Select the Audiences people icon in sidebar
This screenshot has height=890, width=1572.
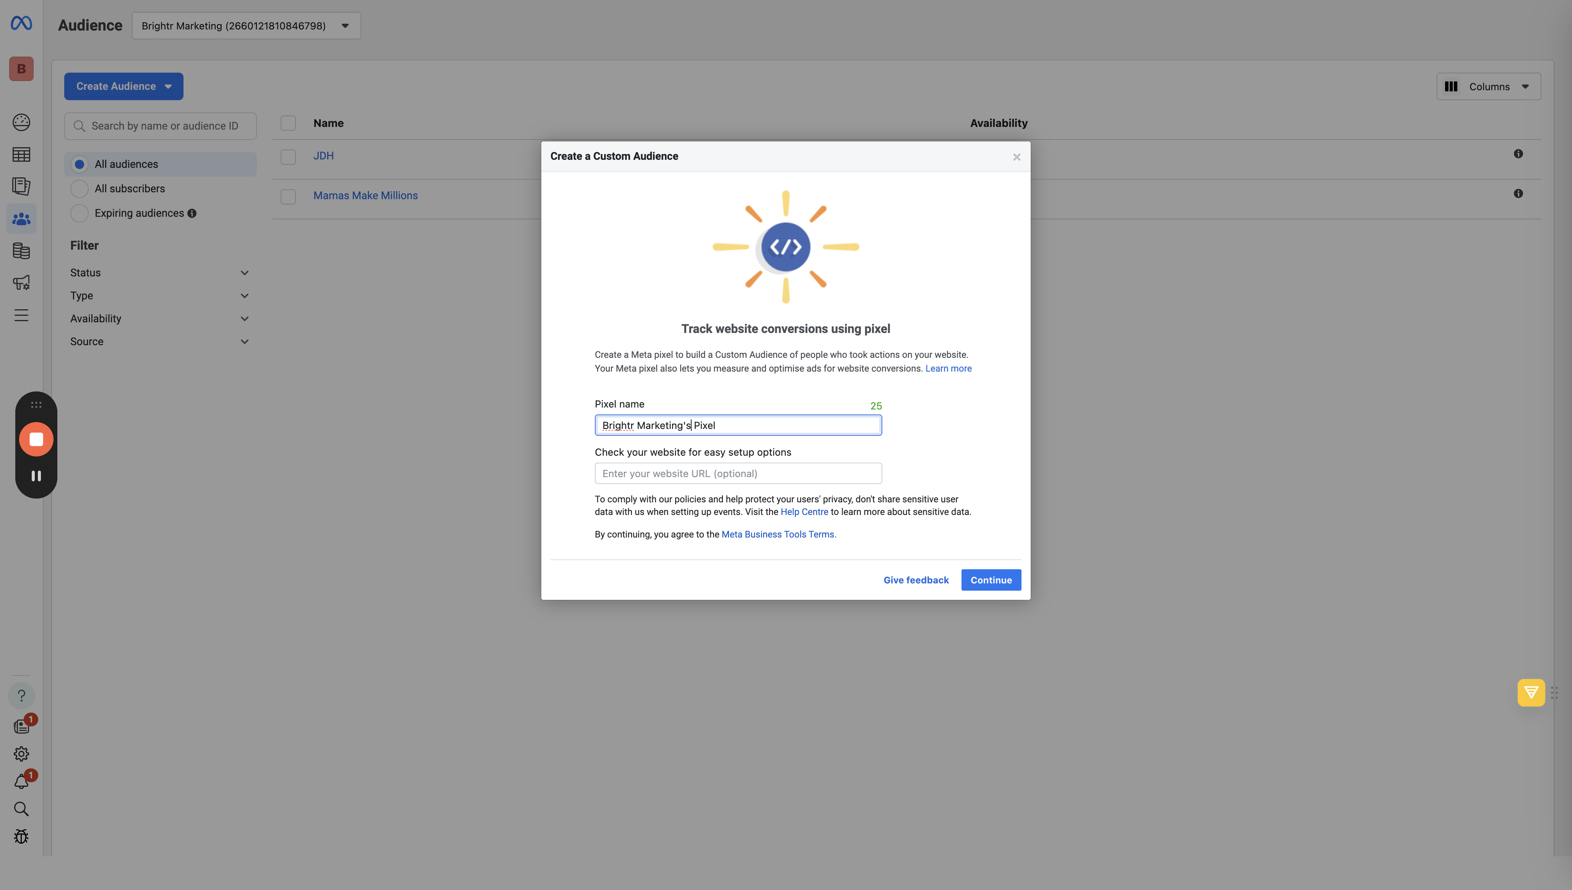[21, 219]
